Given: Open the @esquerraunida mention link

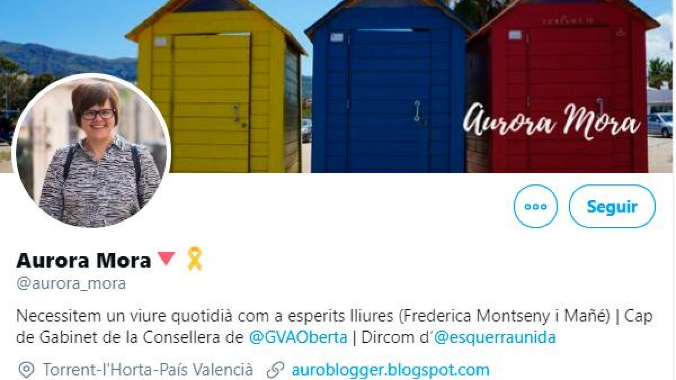Looking at the screenshot, I should (x=495, y=337).
